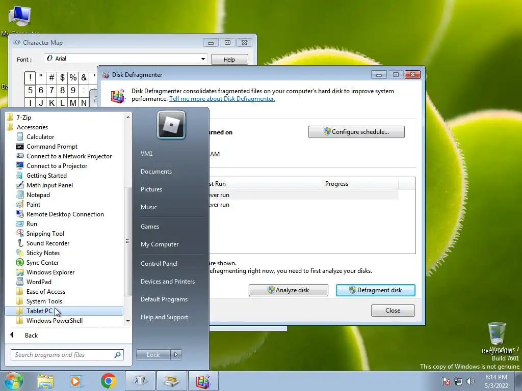The width and height of the screenshot is (522, 391).
Task: Close Disk Defragmenter using Close button
Action: pyautogui.click(x=393, y=310)
